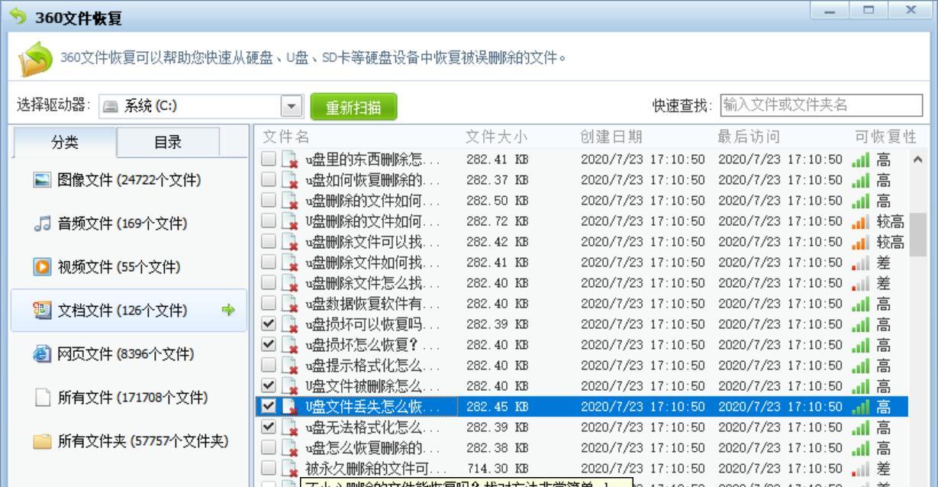Sort by the 最后访问 column header

[x=749, y=137]
